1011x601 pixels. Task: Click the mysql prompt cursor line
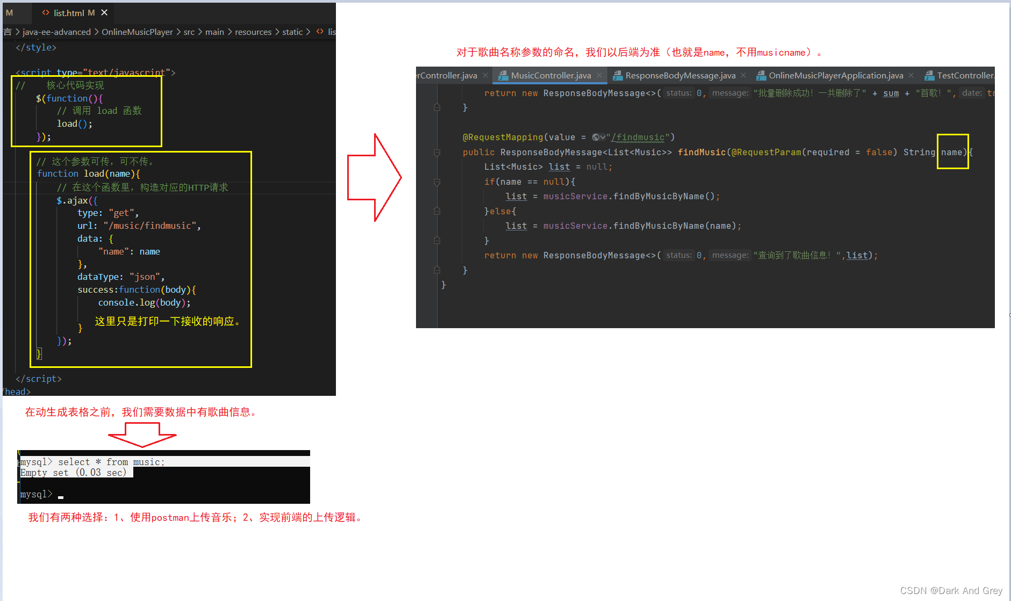(x=42, y=494)
